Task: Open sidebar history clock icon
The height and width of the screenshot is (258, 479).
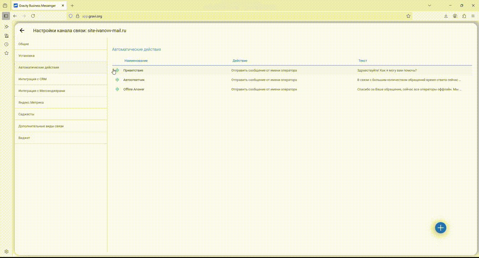Action: tap(6, 44)
